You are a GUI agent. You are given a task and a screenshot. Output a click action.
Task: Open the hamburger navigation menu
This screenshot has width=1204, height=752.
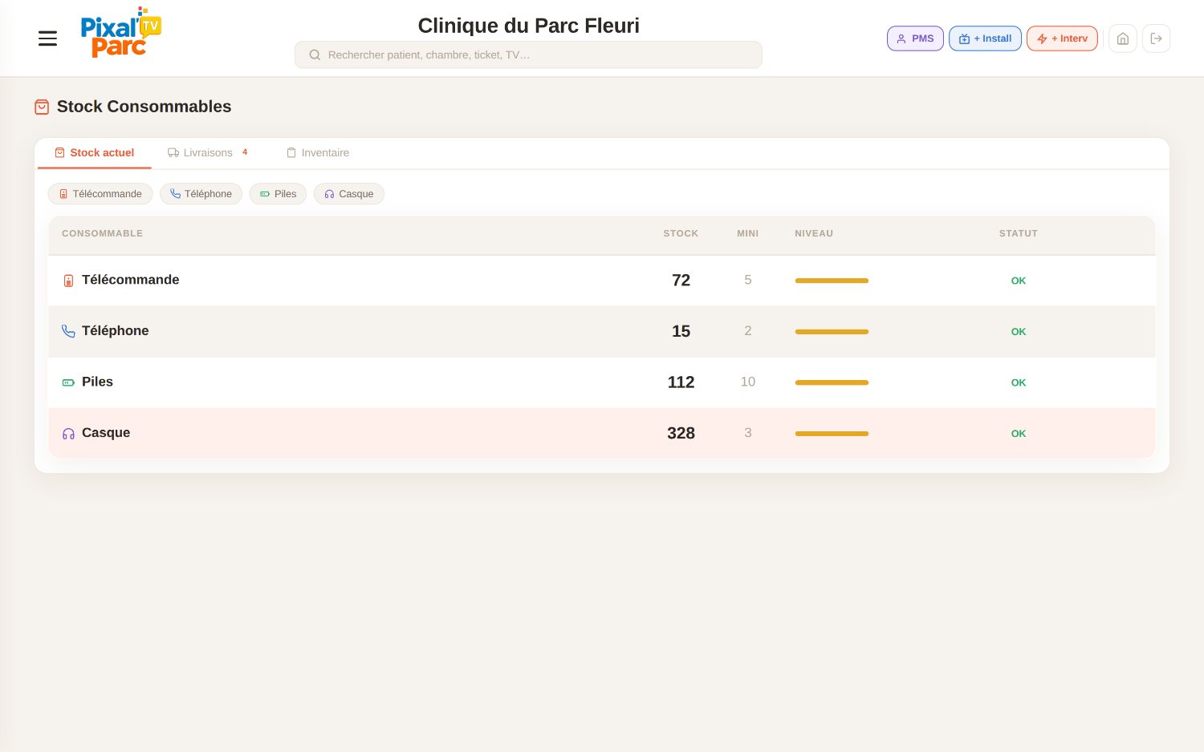(47, 38)
